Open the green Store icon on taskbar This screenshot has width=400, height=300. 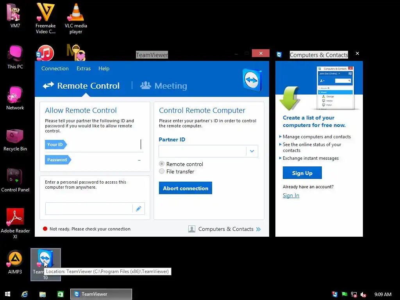(60, 294)
